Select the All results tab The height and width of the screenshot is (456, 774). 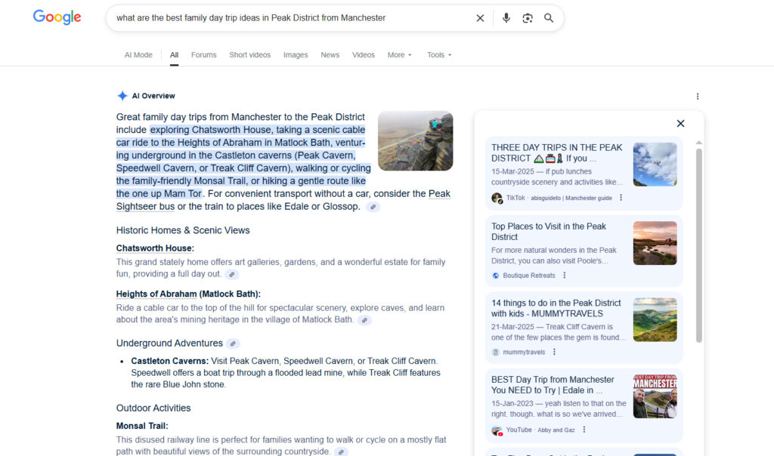[x=175, y=54]
